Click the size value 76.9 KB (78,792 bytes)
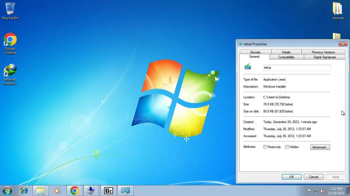Image resolution: width=350 pixels, height=196 pixels. 278,104
